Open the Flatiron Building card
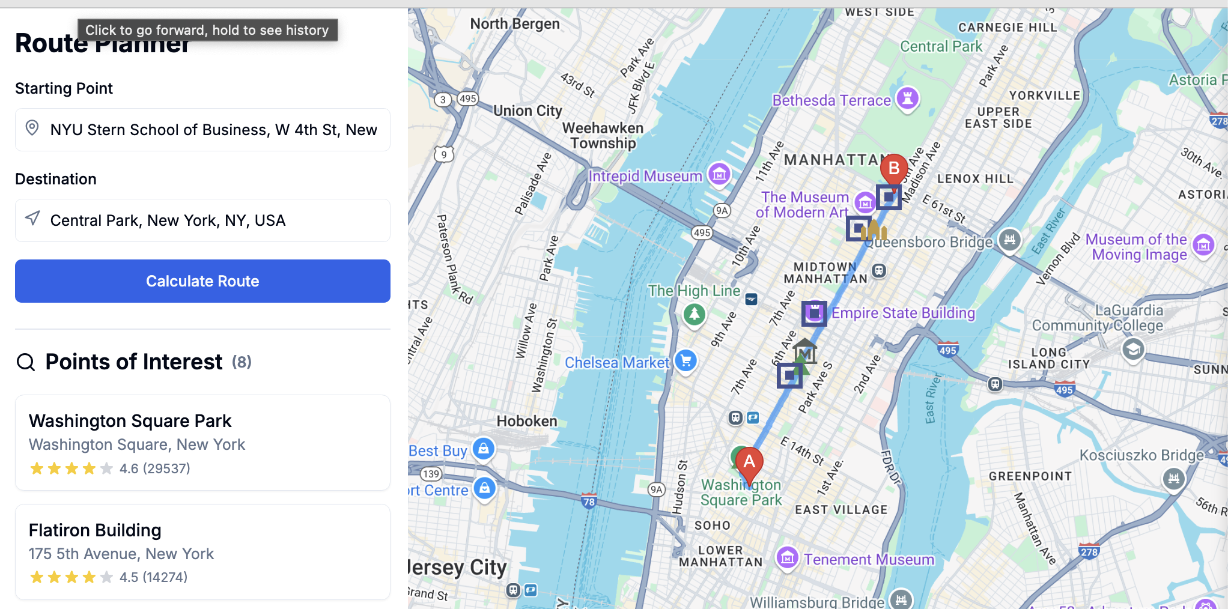Viewport: 1228px width, 609px height. click(x=202, y=552)
